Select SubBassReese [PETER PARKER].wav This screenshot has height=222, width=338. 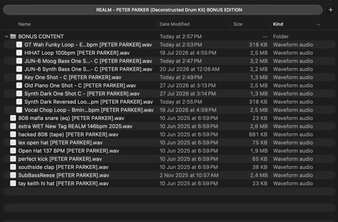pos(64,175)
